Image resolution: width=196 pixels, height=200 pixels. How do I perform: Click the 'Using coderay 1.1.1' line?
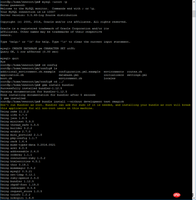click(x=16, y=155)
